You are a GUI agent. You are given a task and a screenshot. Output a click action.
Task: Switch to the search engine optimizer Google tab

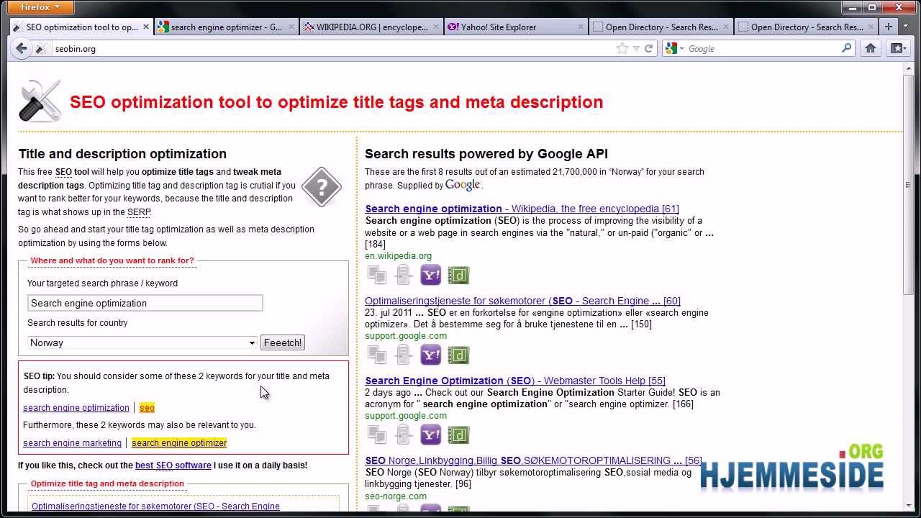(x=226, y=27)
